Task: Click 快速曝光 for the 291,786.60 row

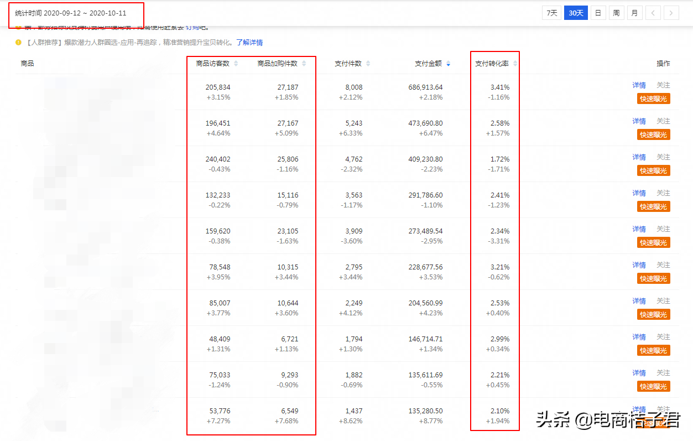Action: 653,206
